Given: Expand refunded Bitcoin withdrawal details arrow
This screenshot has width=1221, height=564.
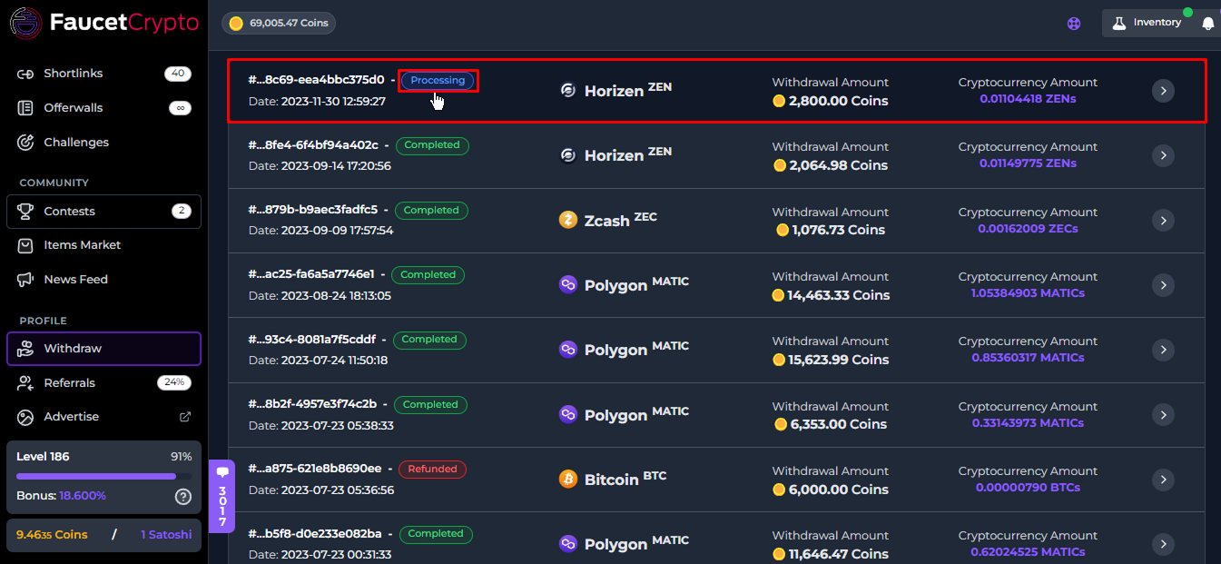Looking at the screenshot, I should point(1163,480).
